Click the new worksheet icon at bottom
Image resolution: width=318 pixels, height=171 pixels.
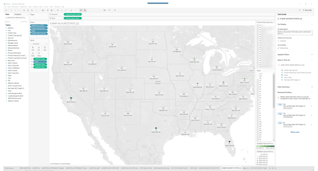(x=270, y=168)
